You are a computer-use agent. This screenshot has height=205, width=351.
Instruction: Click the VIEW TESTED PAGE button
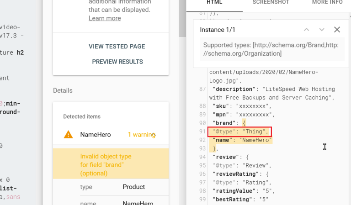click(117, 46)
